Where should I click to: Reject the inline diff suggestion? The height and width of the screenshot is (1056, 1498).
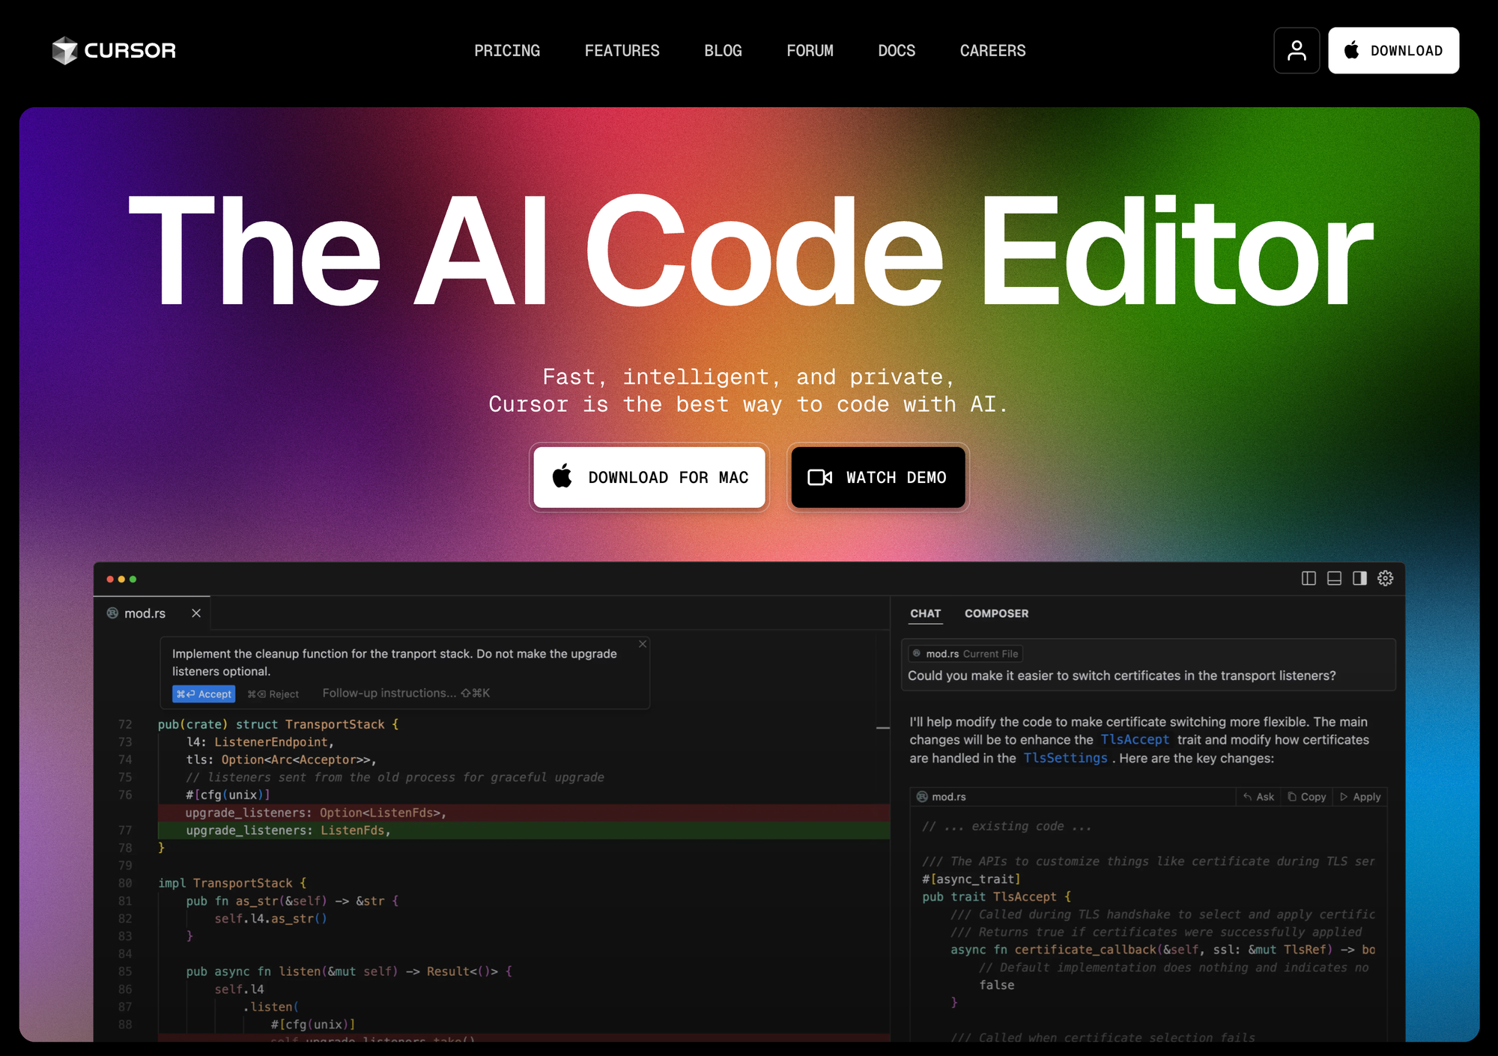[273, 694]
